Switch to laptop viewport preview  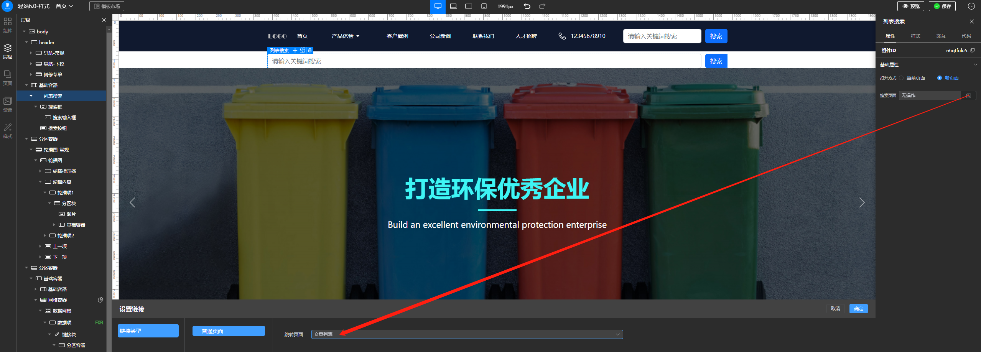tap(453, 6)
